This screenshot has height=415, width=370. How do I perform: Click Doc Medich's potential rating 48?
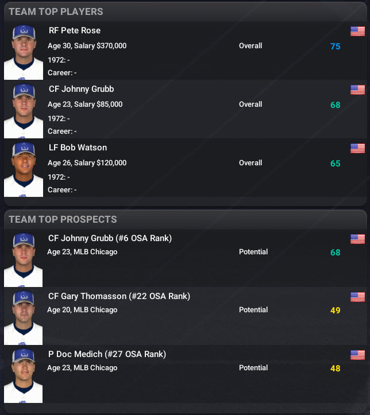point(336,368)
